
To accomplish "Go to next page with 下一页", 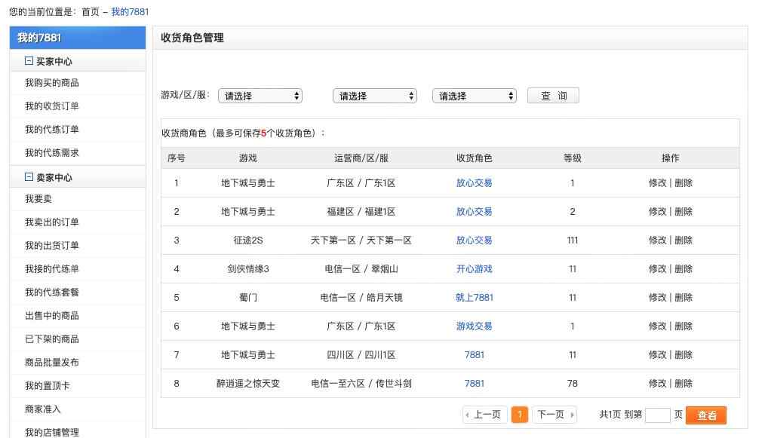I will coord(554,415).
